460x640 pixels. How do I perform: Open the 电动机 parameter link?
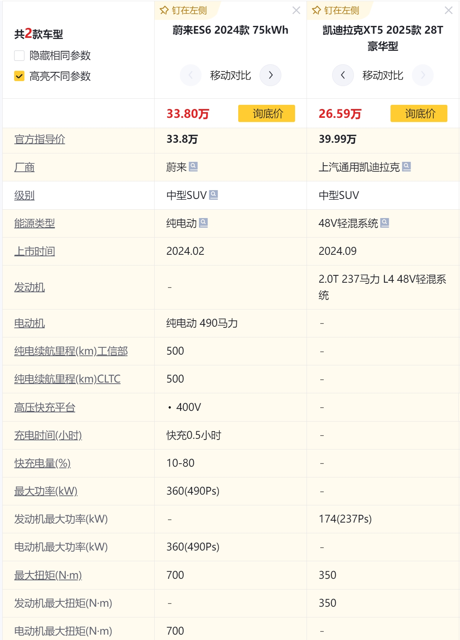(29, 323)
